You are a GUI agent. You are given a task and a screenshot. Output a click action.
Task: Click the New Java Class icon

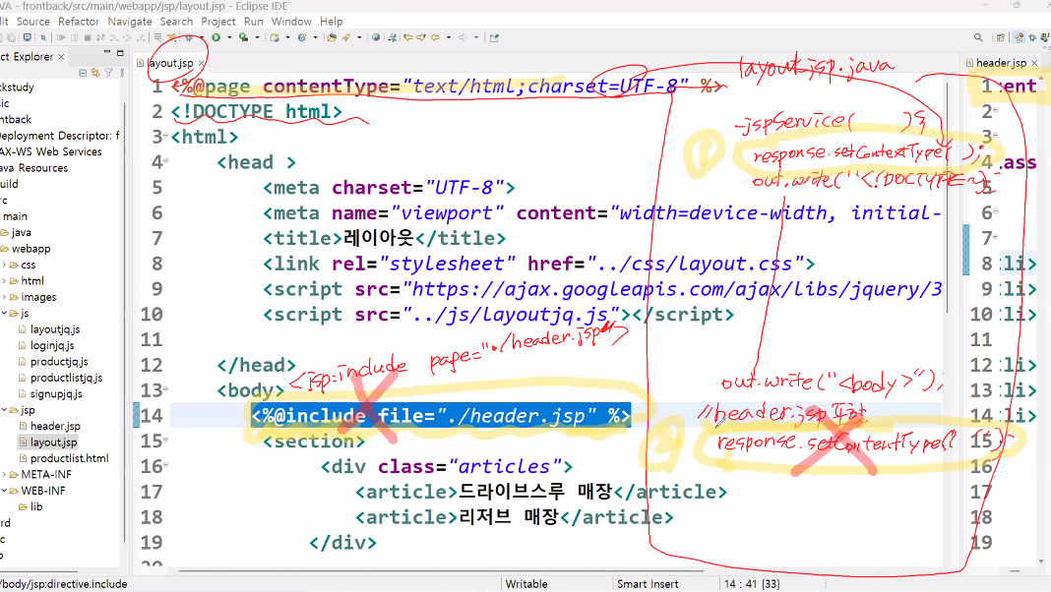click(302, 37)
